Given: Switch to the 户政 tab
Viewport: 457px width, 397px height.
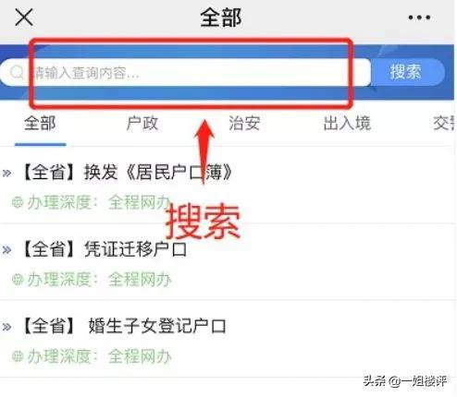Looking at the screenshot, I should [x=142, y=124].
